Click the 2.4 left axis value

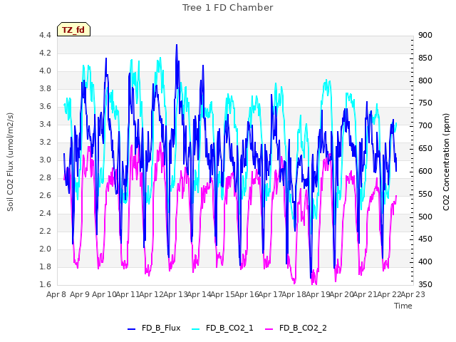click(x=45, y=213)
